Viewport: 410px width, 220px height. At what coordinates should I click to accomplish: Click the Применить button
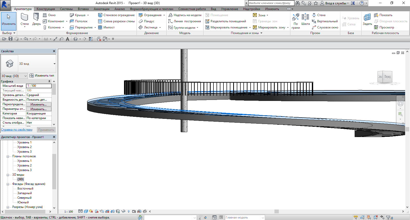tap(46, 130)
